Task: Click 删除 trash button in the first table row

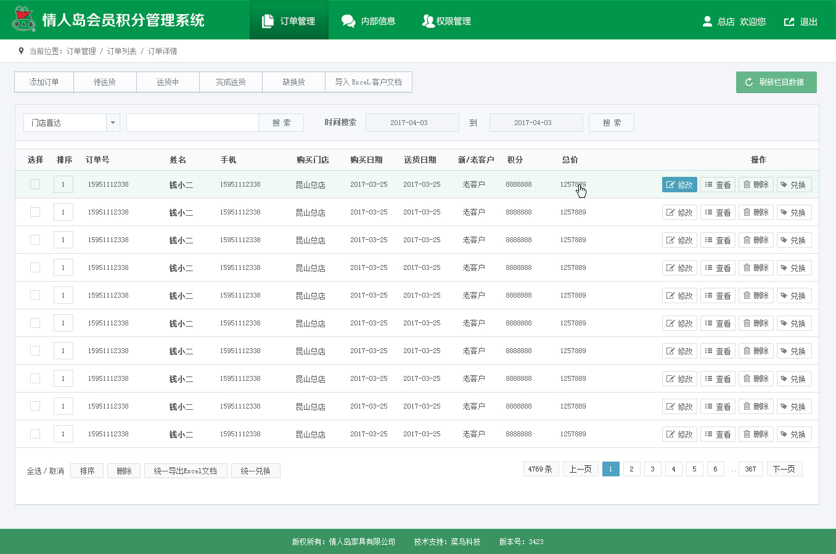Action: [756, 185]
